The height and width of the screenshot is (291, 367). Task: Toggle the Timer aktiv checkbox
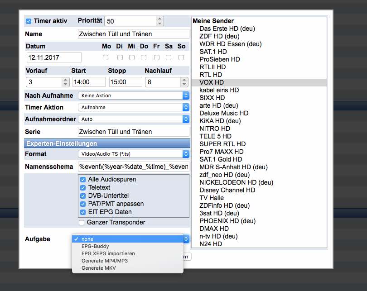point(29,21)
